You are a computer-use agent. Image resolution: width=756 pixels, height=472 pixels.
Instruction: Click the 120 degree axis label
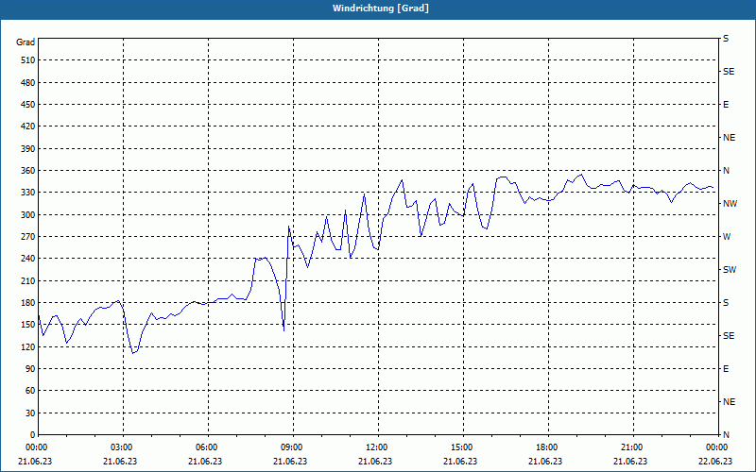coord(28,346)
